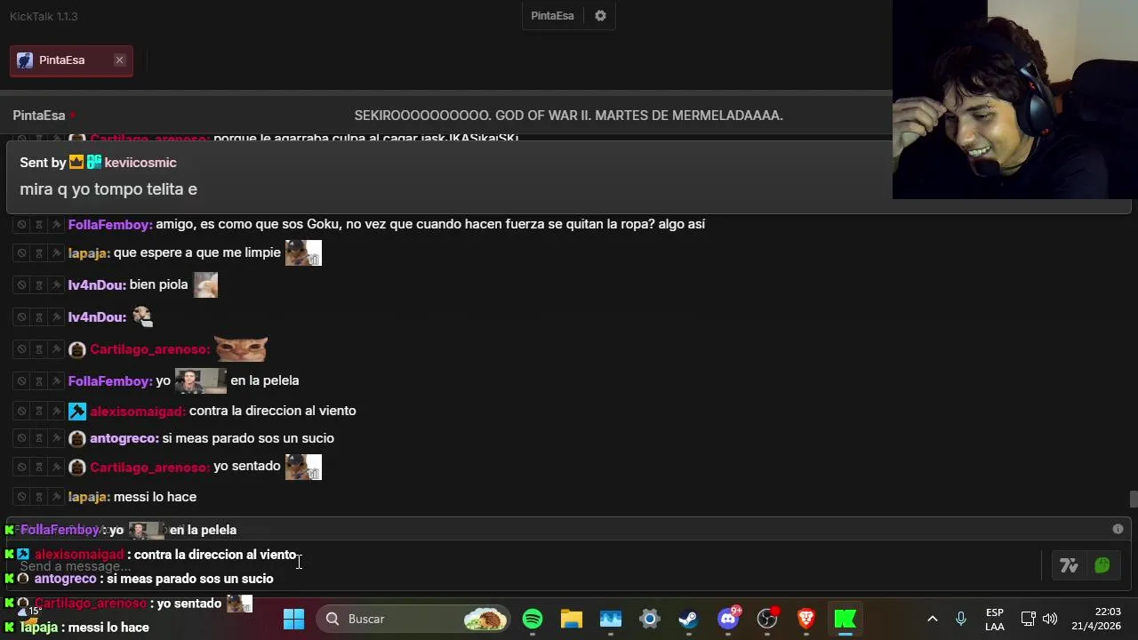Viewport: 1138px width, 640px height.
Task: Close the PintaEsa chatroom tab
Action: [119, 60]
